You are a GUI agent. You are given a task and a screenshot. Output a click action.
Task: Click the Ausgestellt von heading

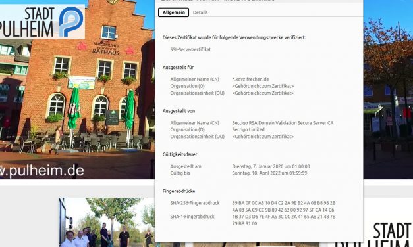click(179, 111)
